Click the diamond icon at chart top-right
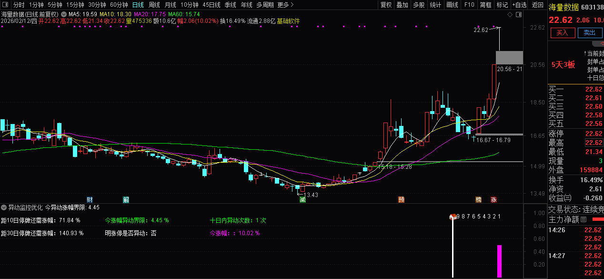 click(x=510, y=15)
